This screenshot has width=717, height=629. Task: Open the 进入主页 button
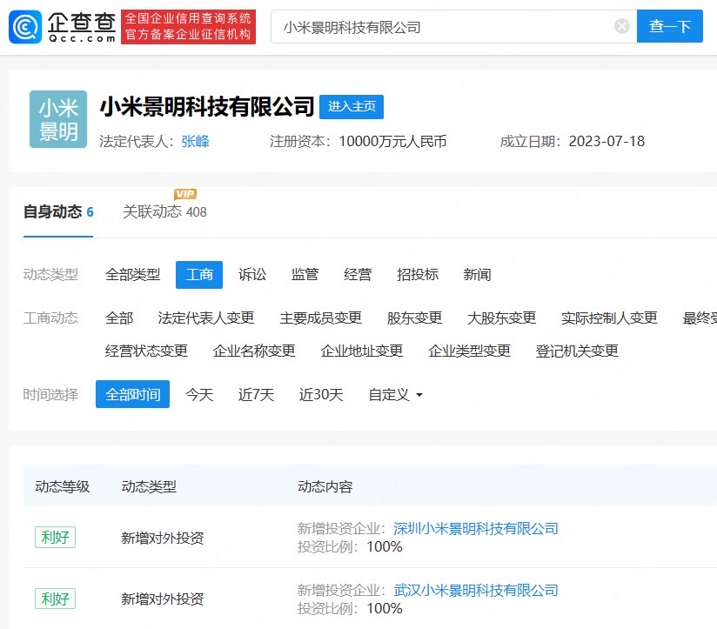point(352,106)
